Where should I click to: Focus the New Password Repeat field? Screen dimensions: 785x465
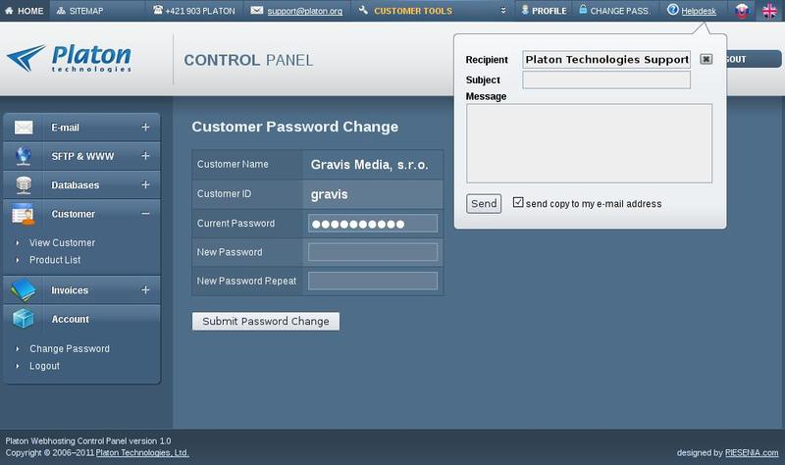[373, 281]
